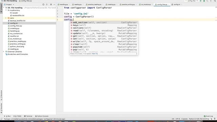Choose get completion suggestion

pyautogui.click(x=104, y=36)
